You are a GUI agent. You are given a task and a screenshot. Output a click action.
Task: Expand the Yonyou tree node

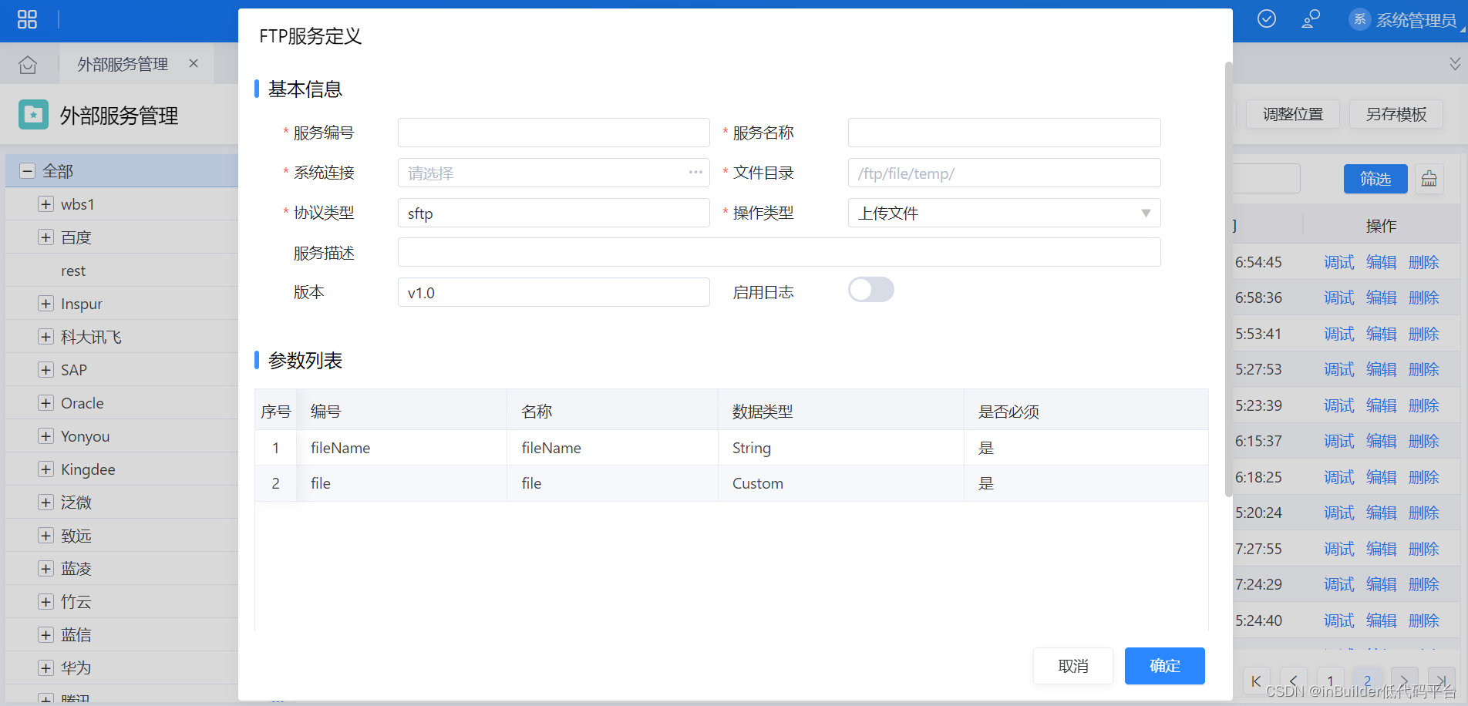tap(46, 436)
